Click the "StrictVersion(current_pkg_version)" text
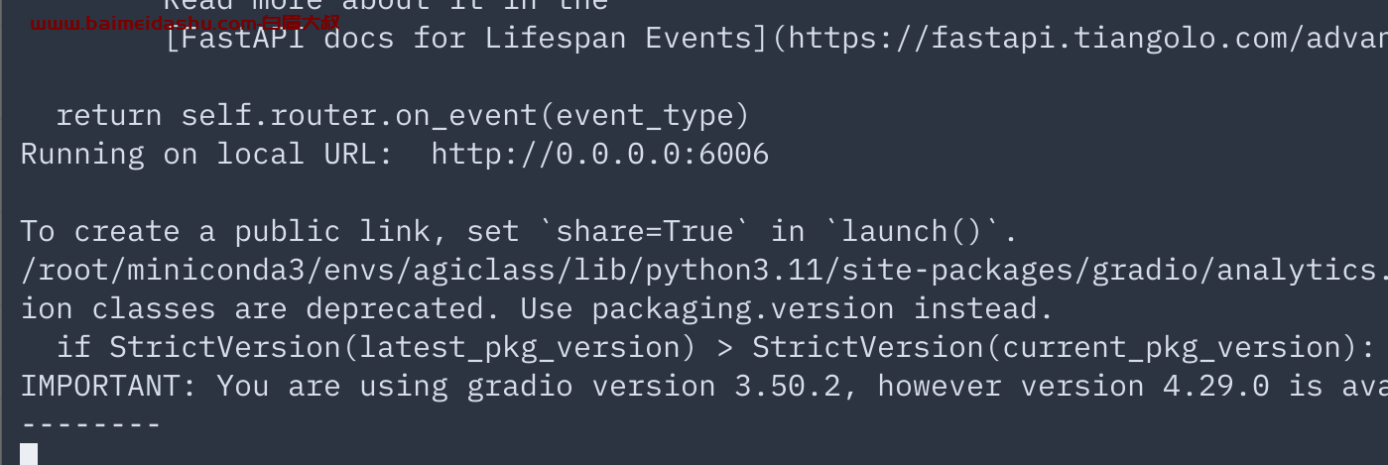Image resolution: width=1388 pixels, height=465 pixels. [1055, 347]
